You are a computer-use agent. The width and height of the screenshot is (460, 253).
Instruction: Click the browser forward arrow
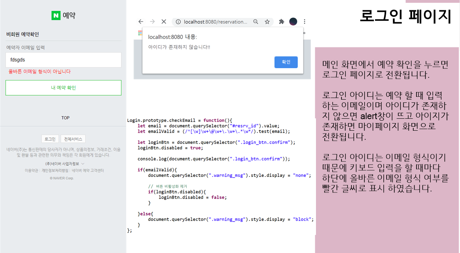(152, 22)
